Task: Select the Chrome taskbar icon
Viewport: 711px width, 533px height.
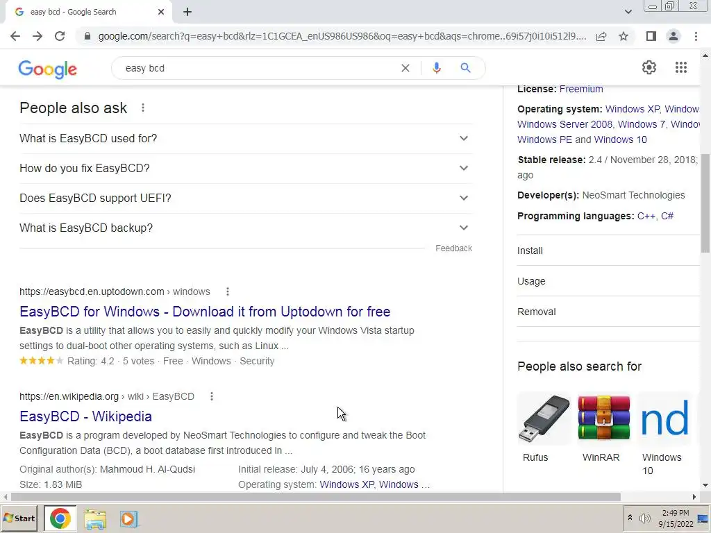Action: coord(60,518)
